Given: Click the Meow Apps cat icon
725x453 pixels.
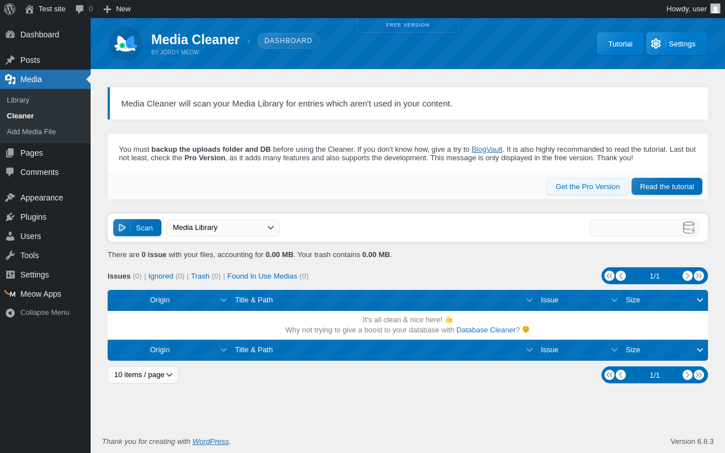Looking at the screenshot, I should click(x=10, y=294).
